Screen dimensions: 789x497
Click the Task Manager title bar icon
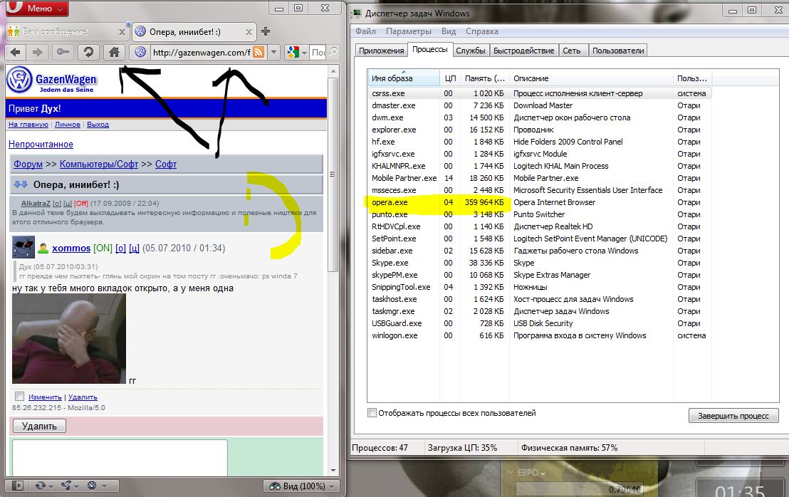tap(357, 13)
